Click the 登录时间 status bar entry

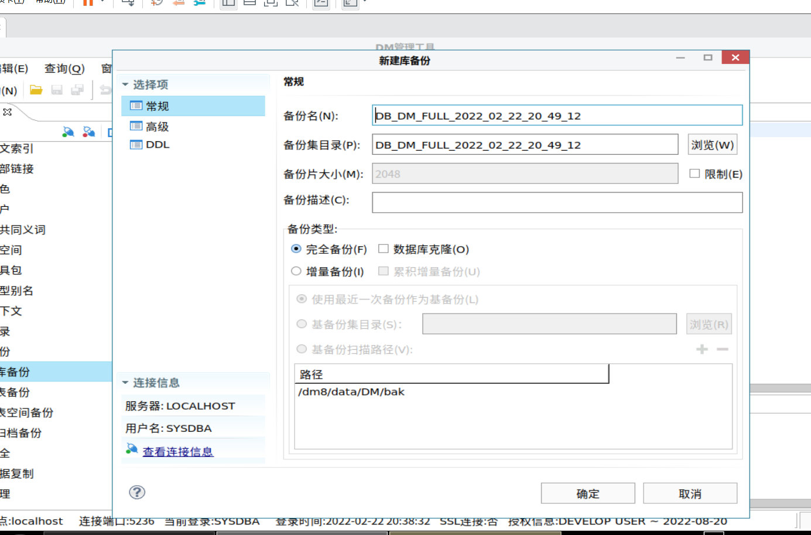pyautogui.click(x=353, y=521)
